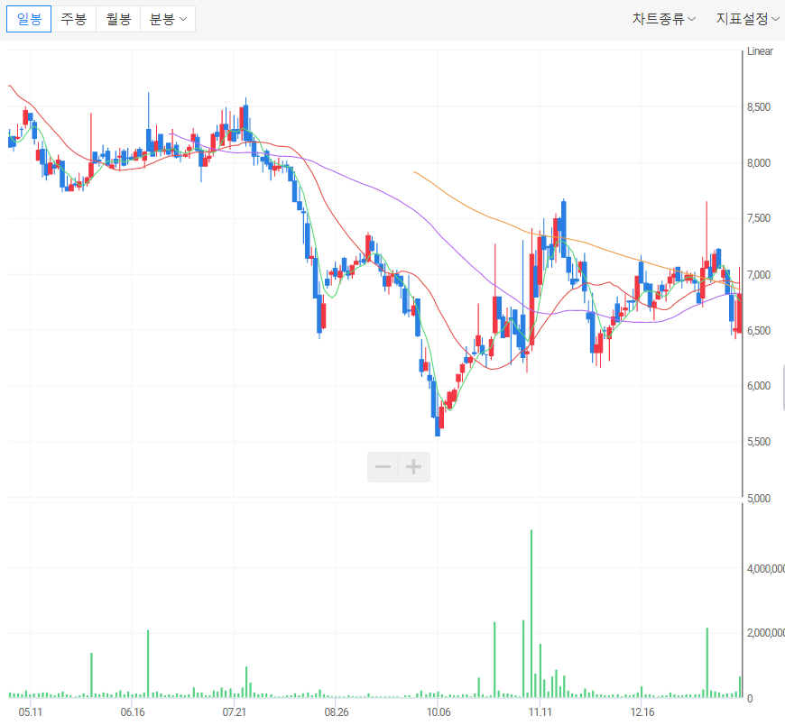Click the Linear scale label

[760, 51]
